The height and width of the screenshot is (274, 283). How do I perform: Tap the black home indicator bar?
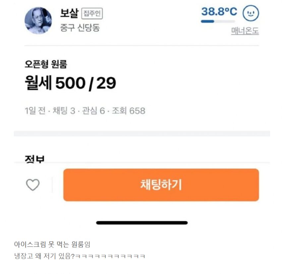click(142, 223)
